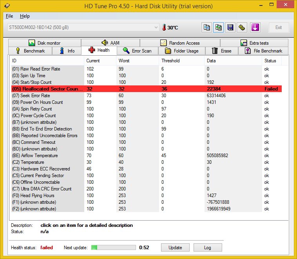Open the Help menu
The image size is (297, 259).
coord(25,16)
